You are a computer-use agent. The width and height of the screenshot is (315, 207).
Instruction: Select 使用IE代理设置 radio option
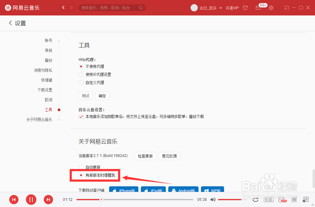tap(81, 74)
